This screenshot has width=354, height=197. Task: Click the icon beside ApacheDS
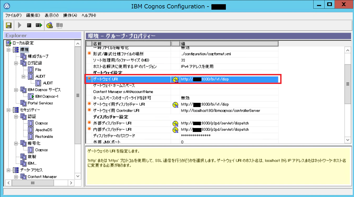[31, 130]
